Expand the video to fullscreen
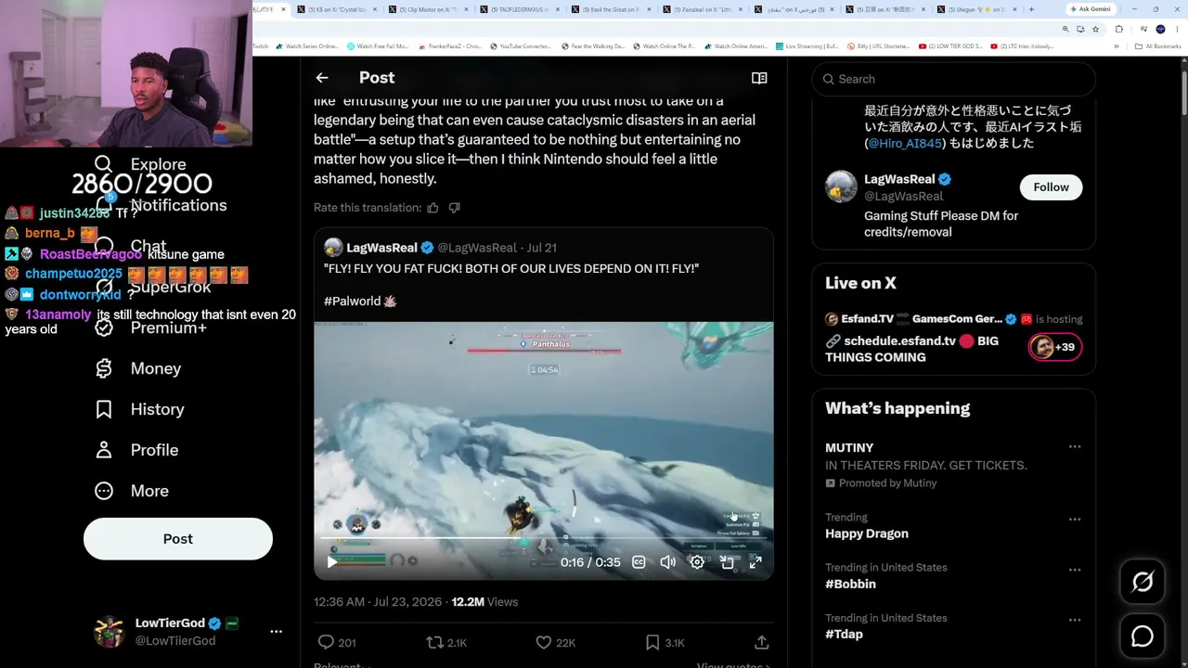Screen dimensions: 1188x668 pos(755,561)
